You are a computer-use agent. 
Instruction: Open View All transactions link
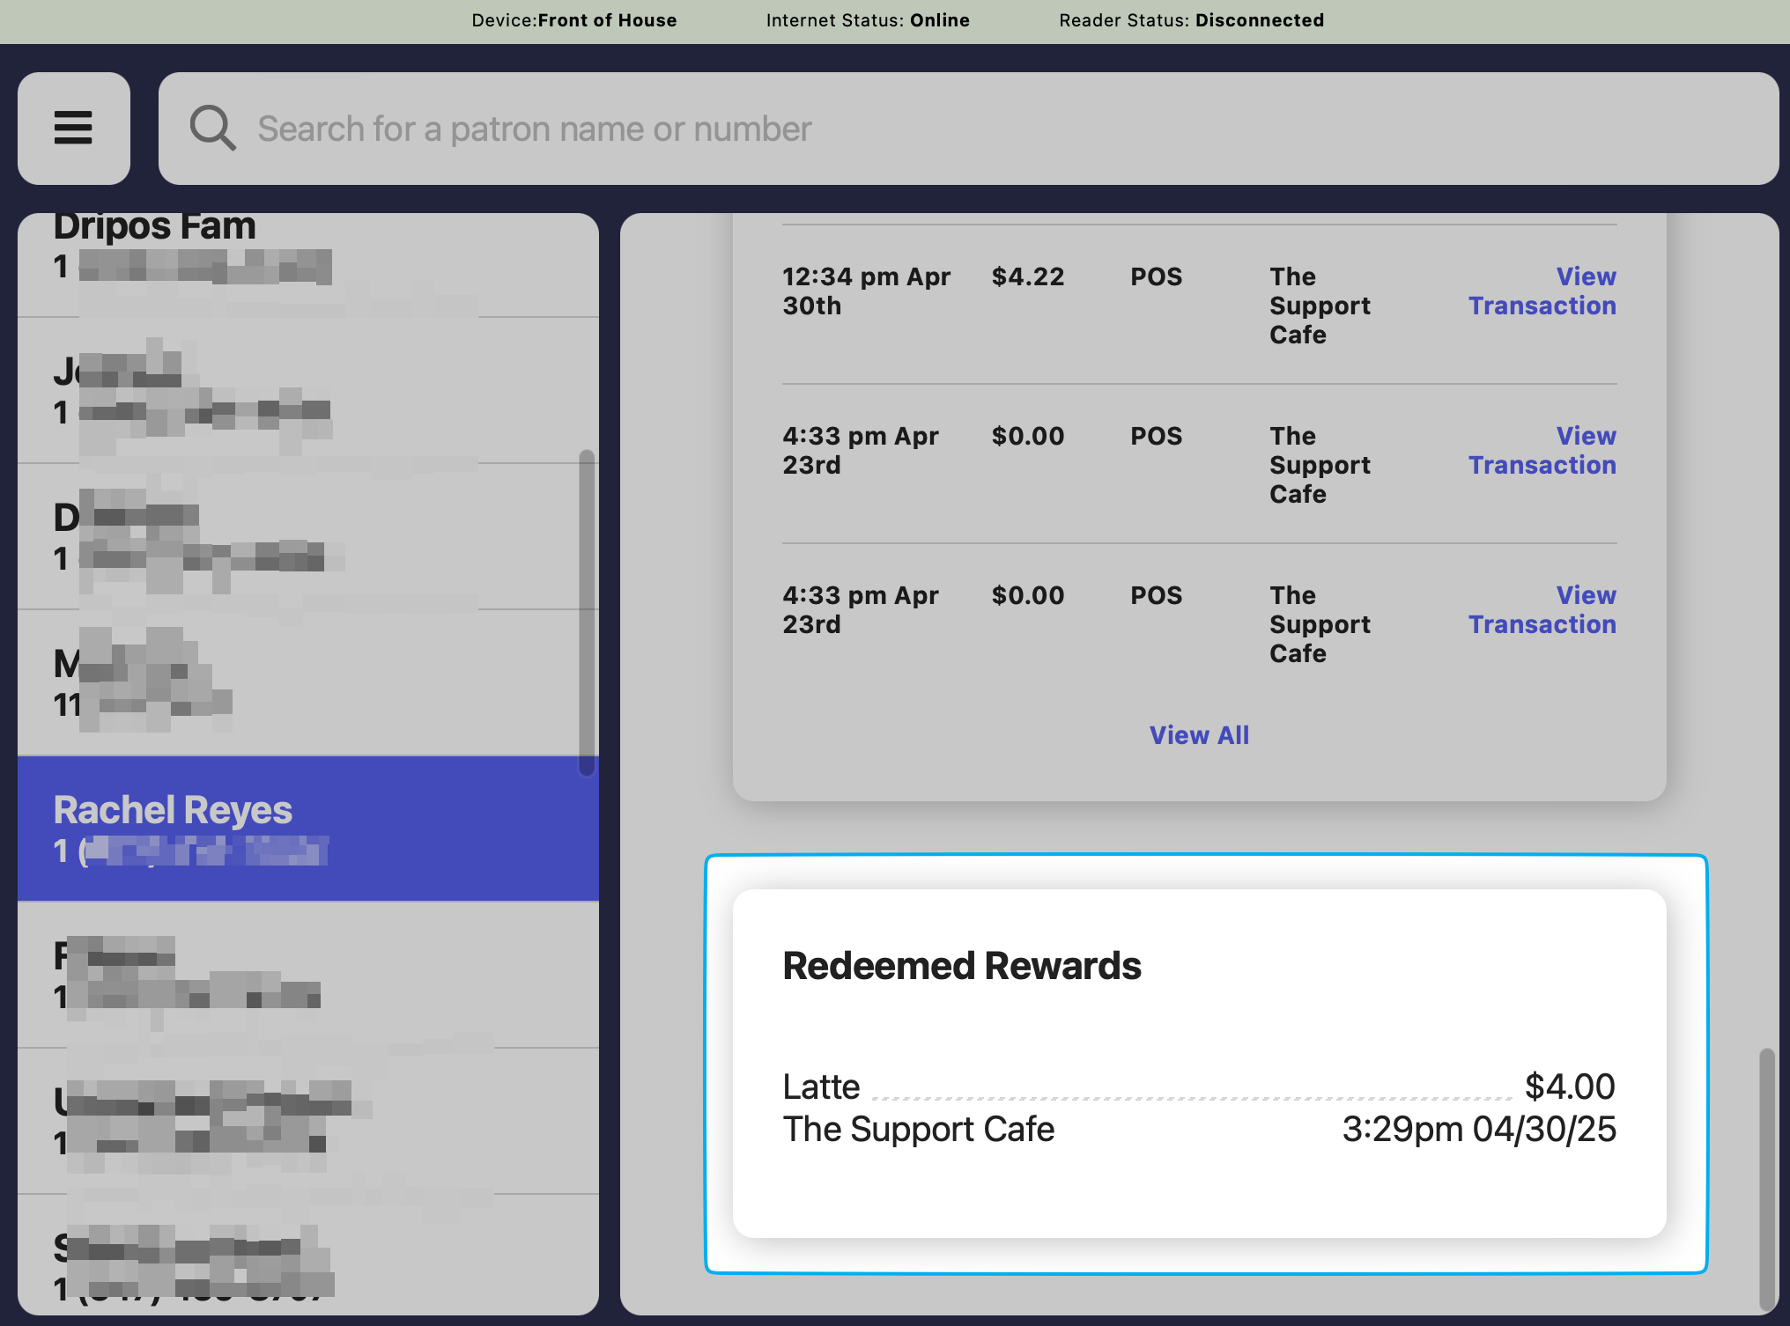(1199, 735)
